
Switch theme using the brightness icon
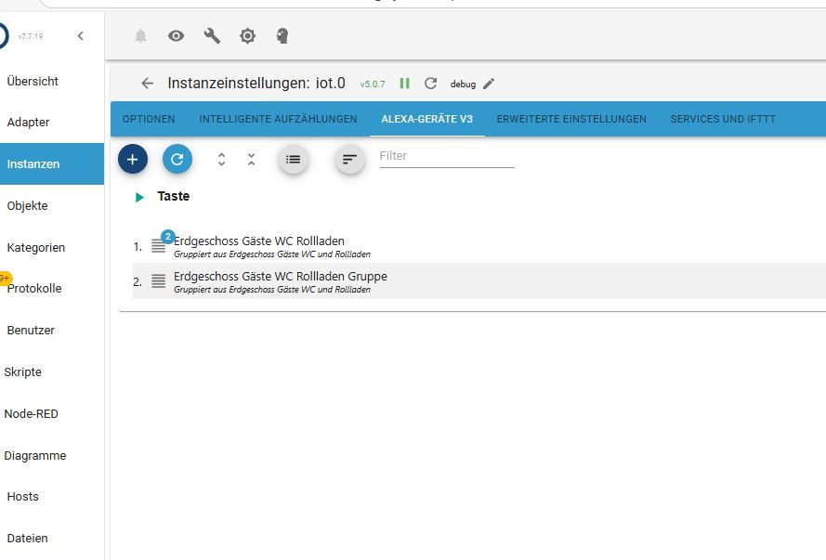point(247,36)
